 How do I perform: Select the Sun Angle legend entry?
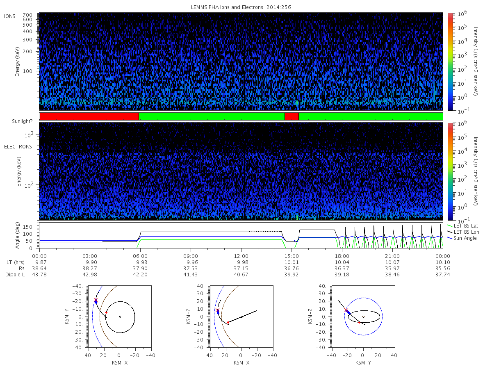pyautogui.click(x=462, y=238)
